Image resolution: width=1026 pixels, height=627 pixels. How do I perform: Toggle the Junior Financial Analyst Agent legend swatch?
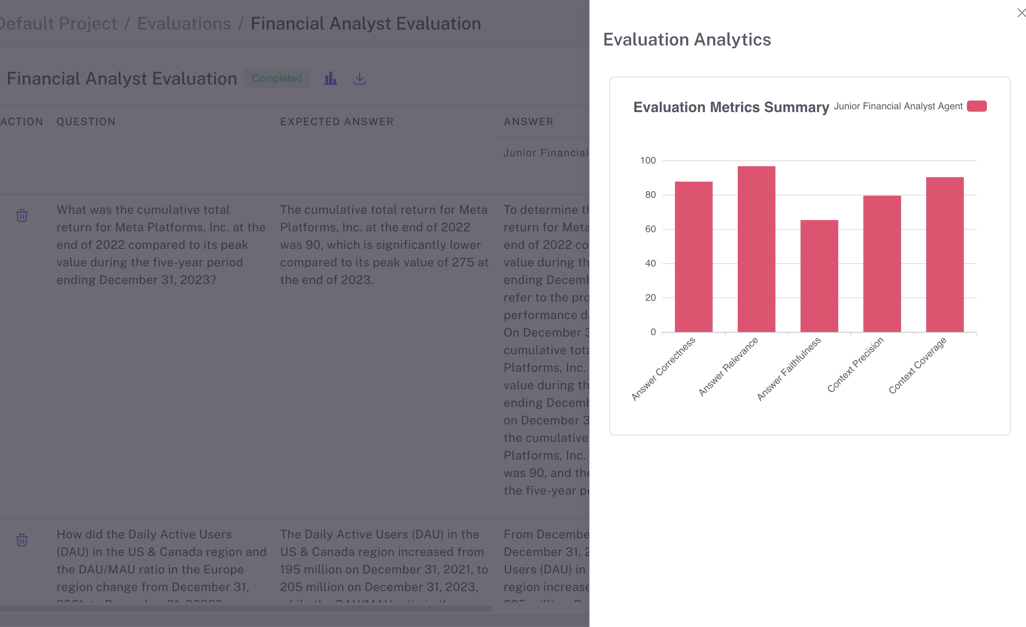pos(976,106)
